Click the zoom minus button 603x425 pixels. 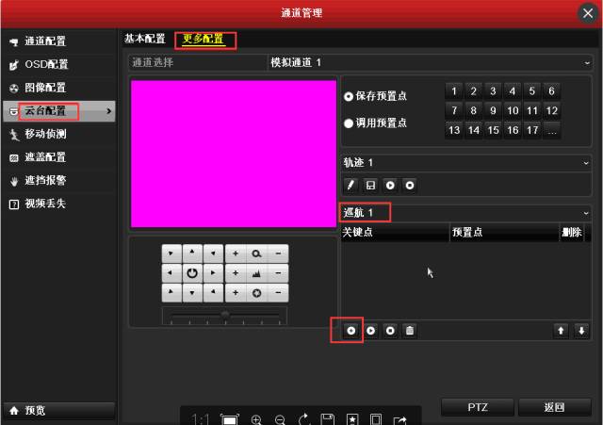click(x=278, y=253)
